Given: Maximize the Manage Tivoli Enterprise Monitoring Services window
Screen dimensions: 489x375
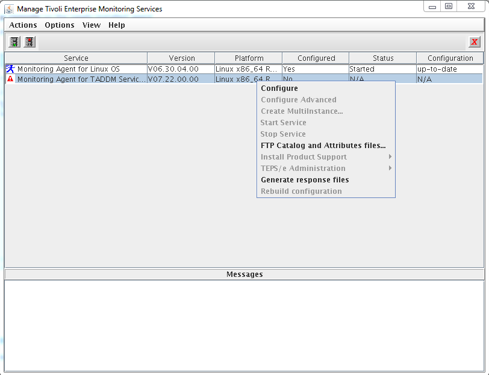Looking at the screenshot, I should [449, 7].
